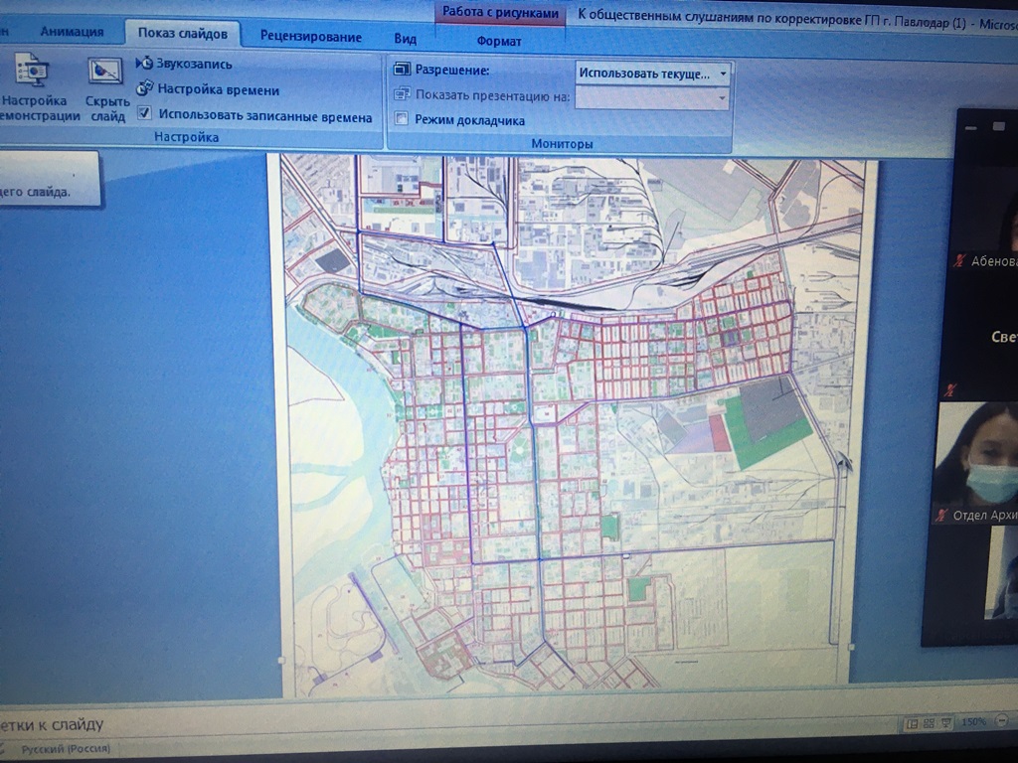Click the Разрешение monitor icon
This screenshot has height=763, width=1018.
click(x=402, y=69)
